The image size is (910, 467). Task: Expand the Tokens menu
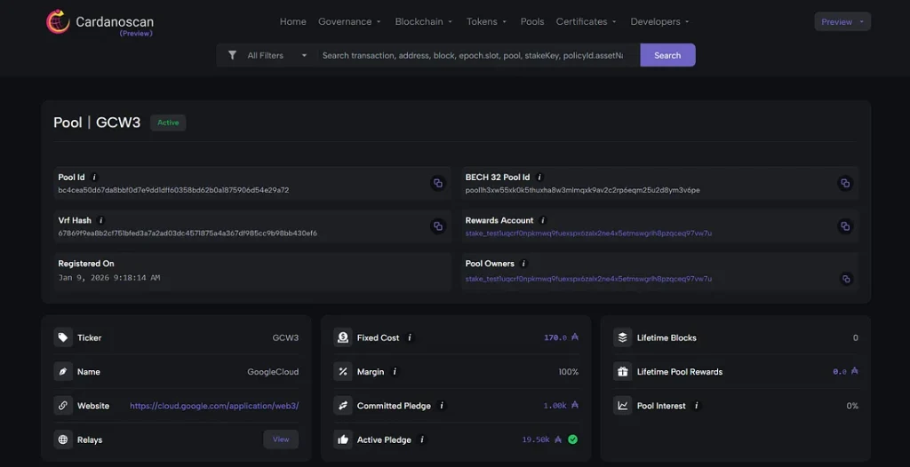coord(486,21)
